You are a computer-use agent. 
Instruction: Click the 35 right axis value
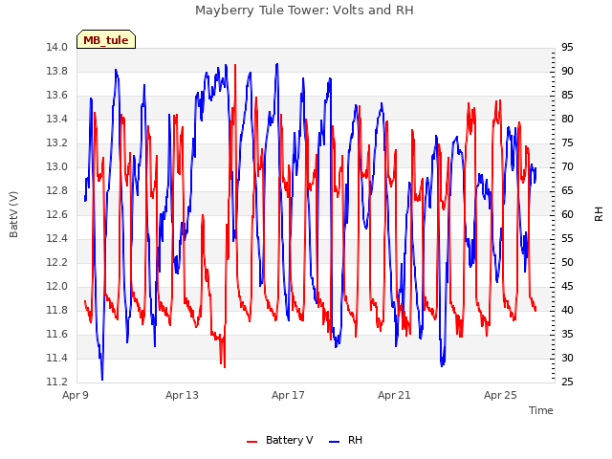click(x=567, y=334)
